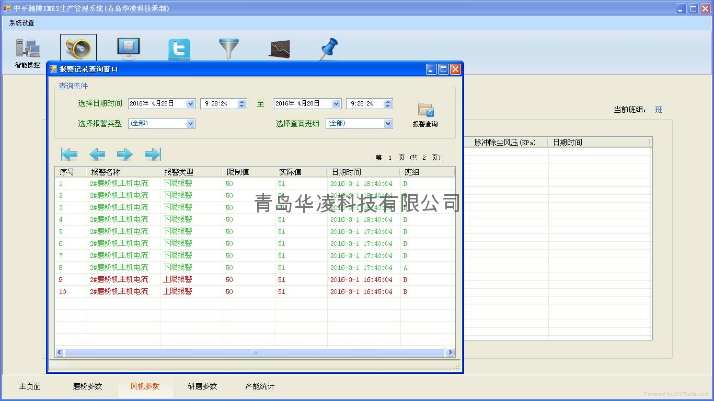Go to last page of alarm records
Viewport: 714px width, 401px height.
click(x=153, y=154)
